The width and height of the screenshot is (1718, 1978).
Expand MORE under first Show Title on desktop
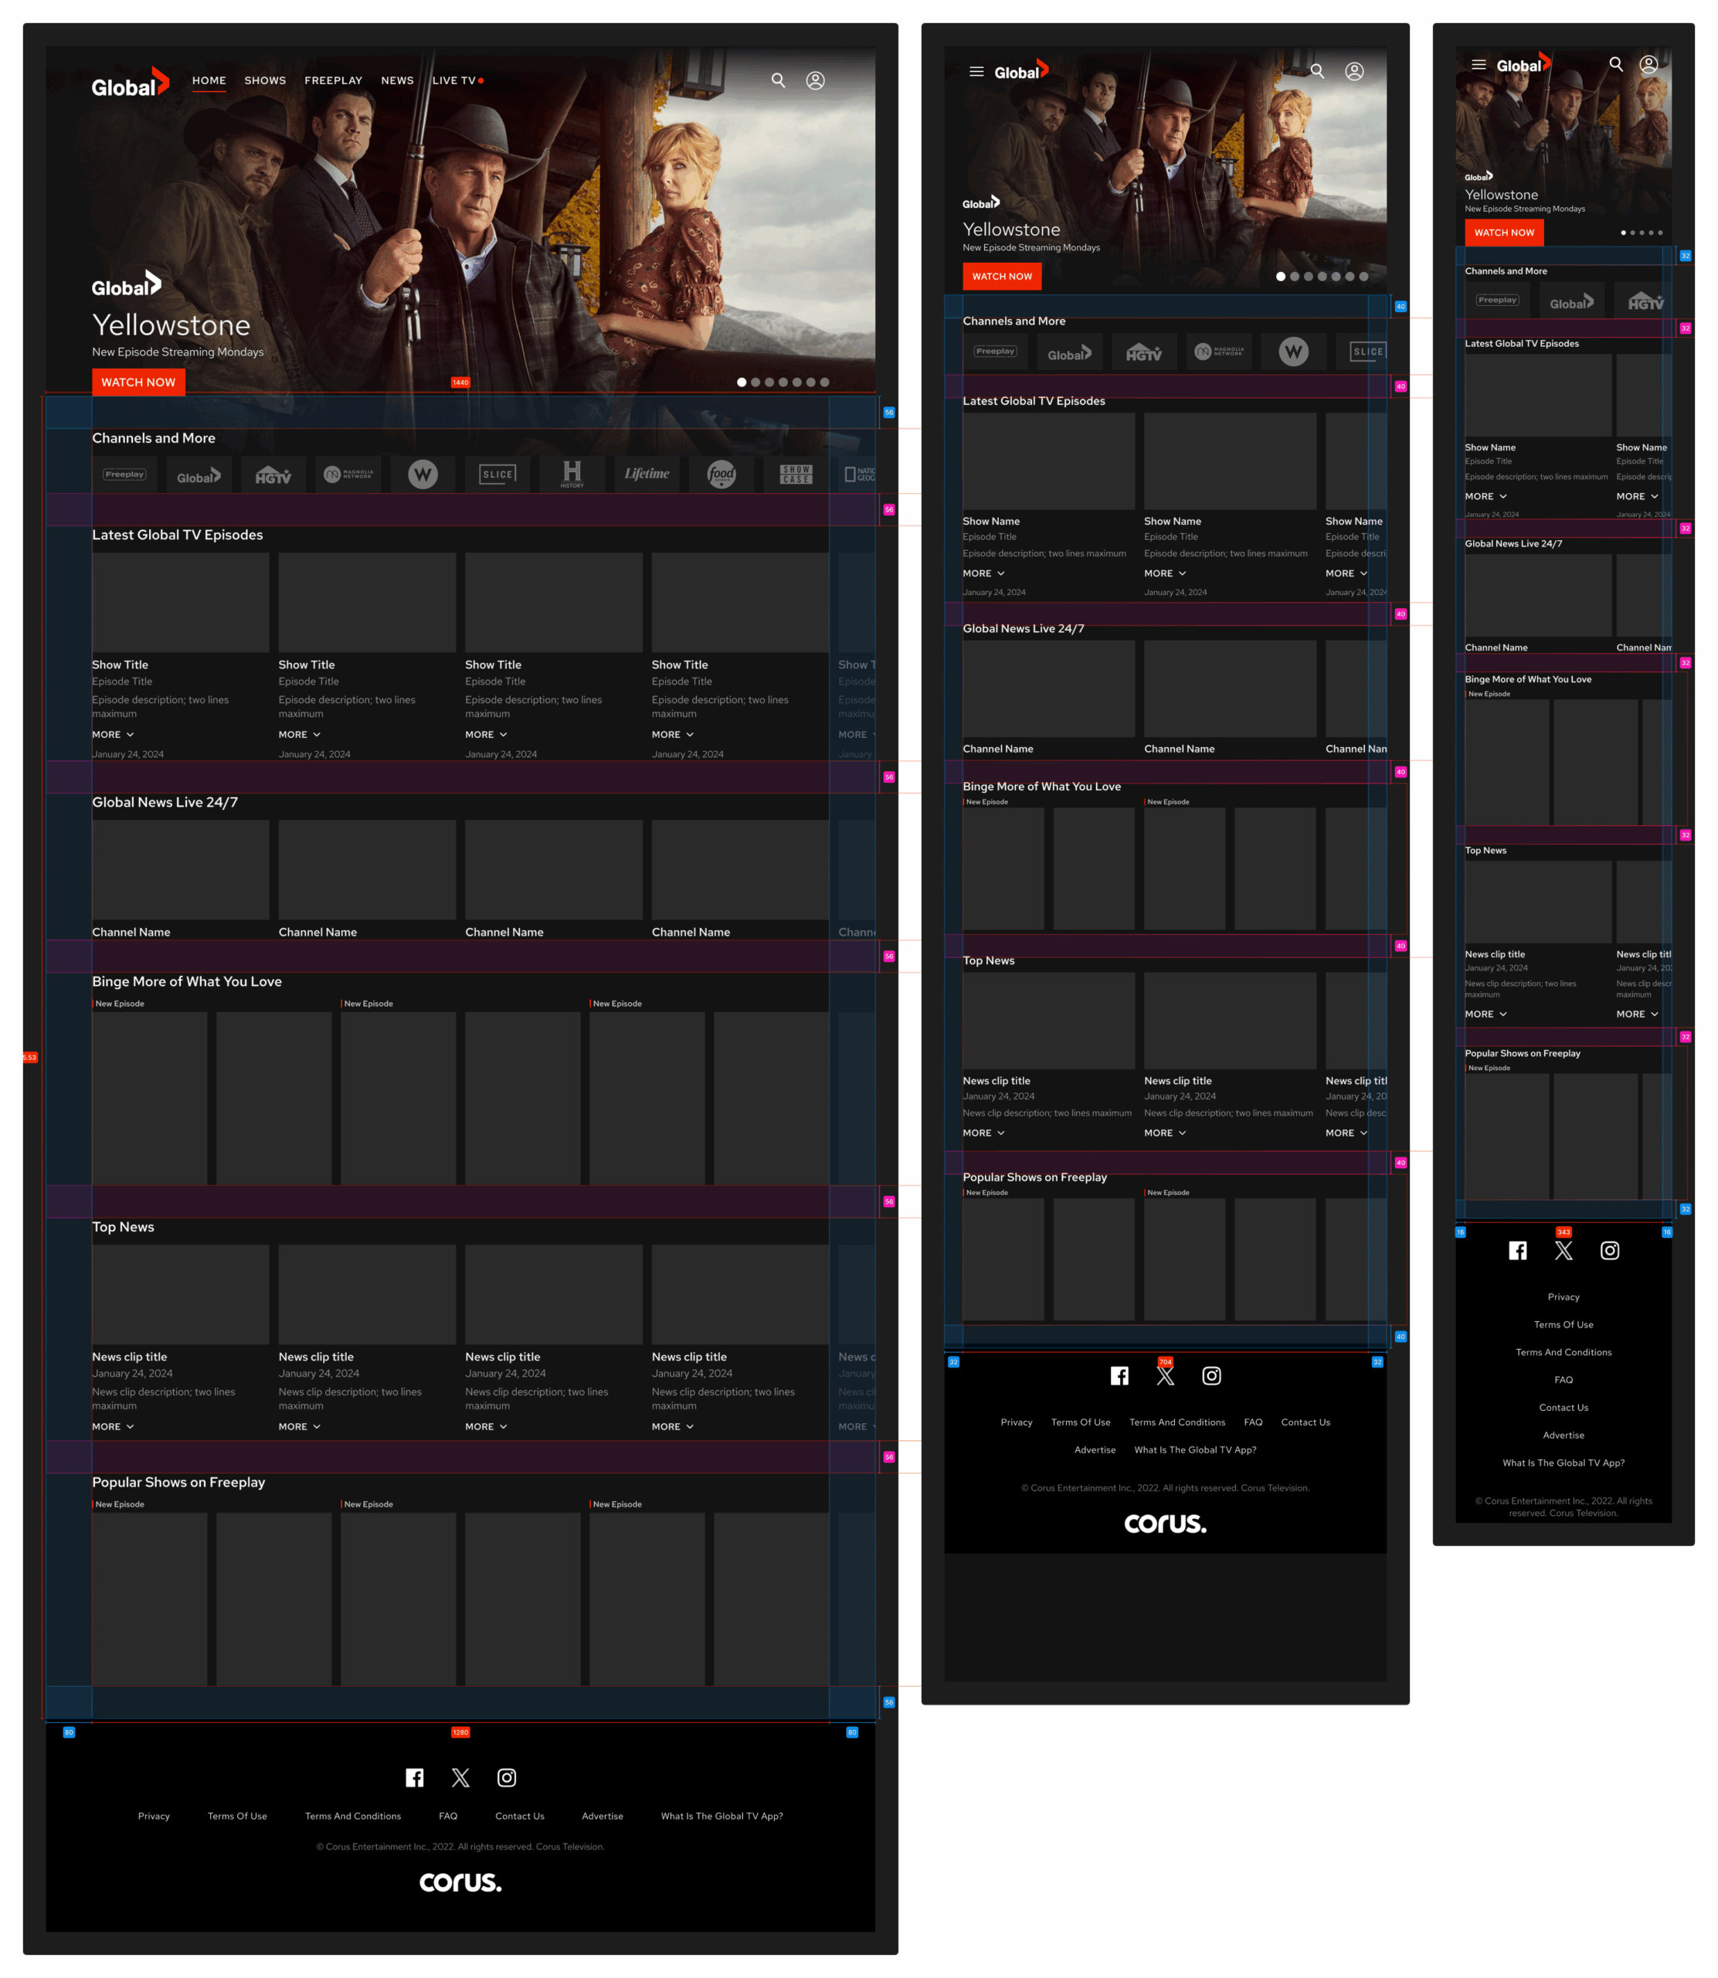(x=113, y=735)
